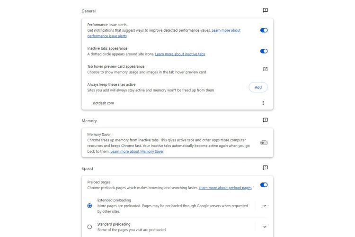
Task: Click the feedback icon beside General heading
Action: click(x=265, y=10)
